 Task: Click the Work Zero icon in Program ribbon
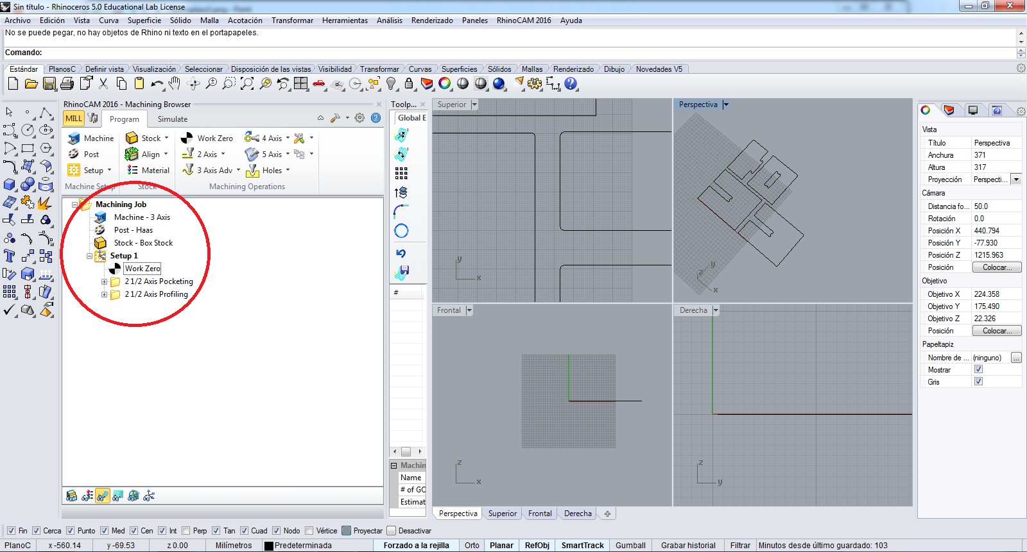pyautogui.click(x=187, y=138)
